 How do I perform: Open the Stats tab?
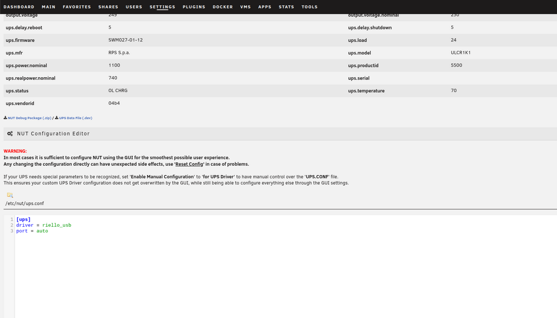(286, 7)
